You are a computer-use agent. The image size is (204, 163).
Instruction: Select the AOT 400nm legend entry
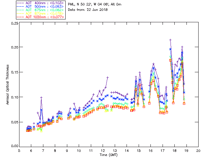click(40, 3)
